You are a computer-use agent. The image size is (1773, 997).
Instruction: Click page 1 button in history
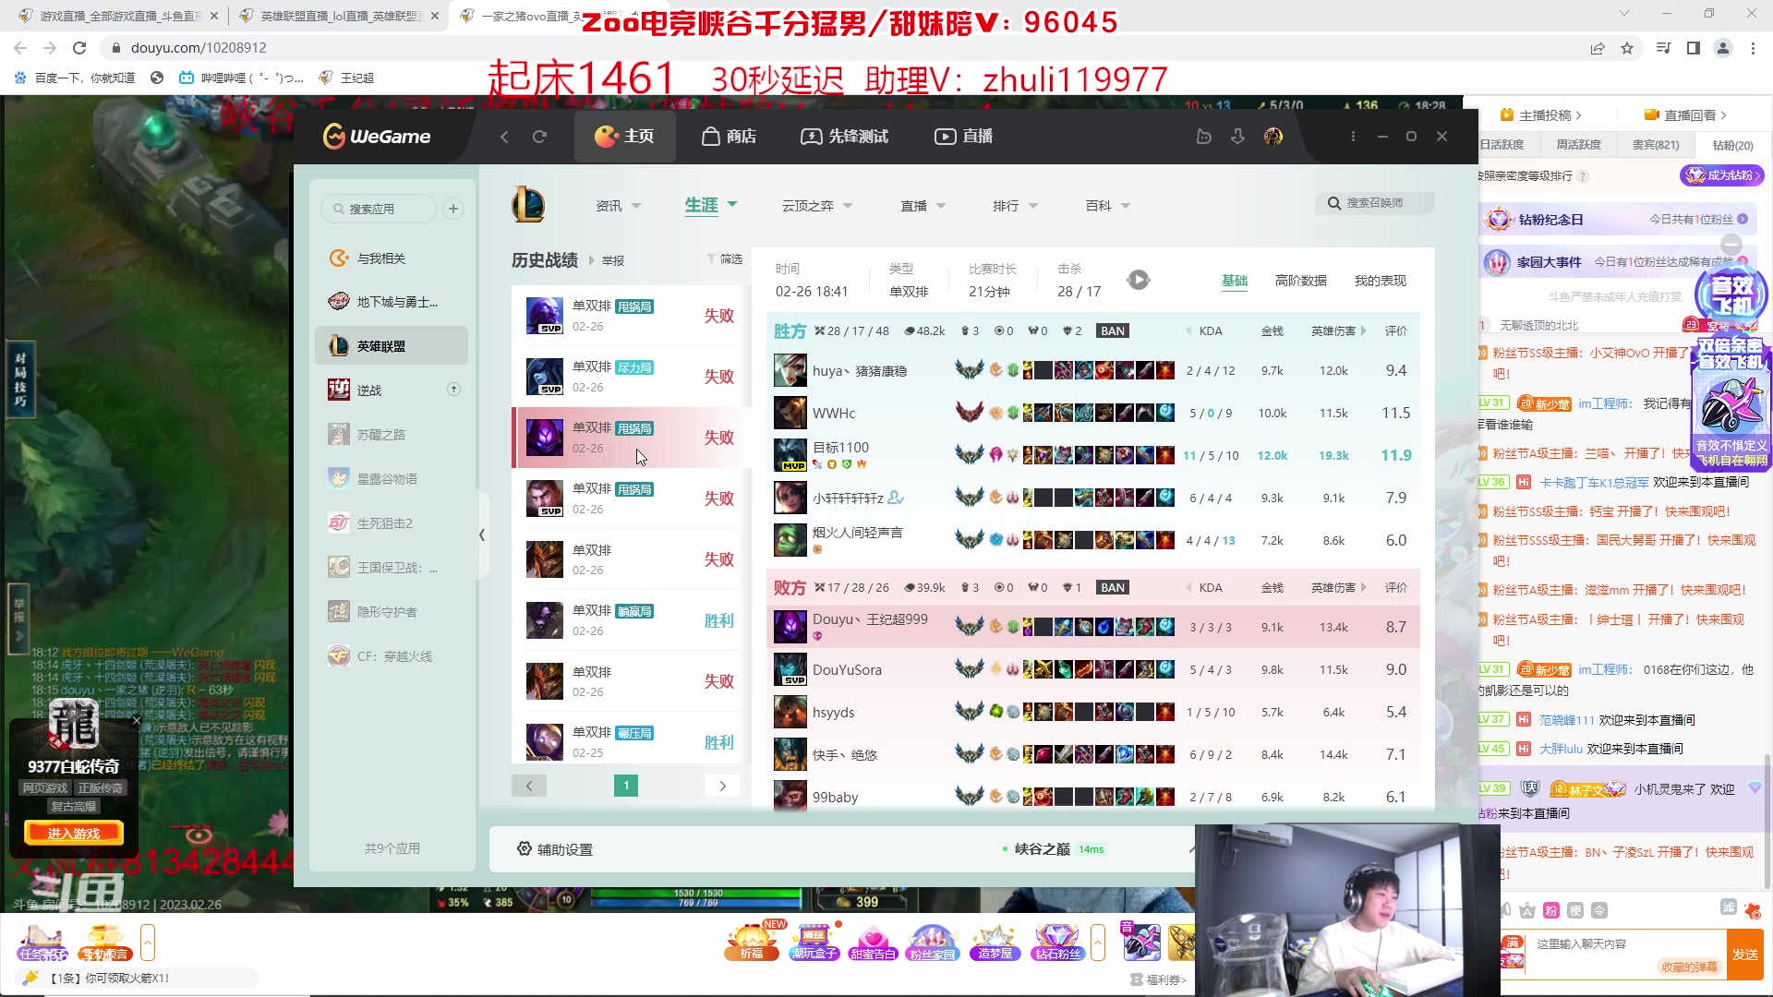[x=626, y=786]
